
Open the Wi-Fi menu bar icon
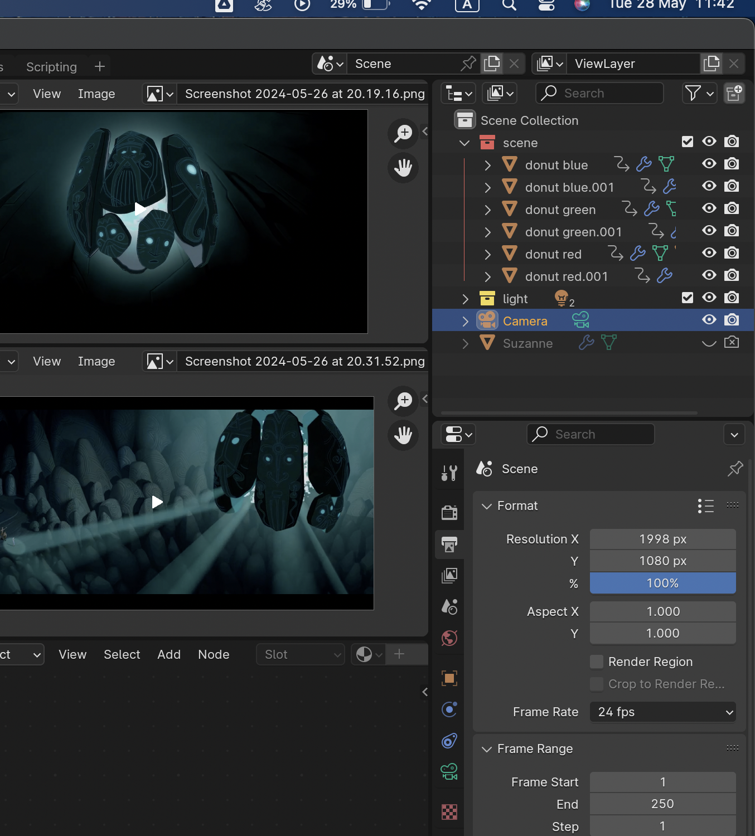422,5
